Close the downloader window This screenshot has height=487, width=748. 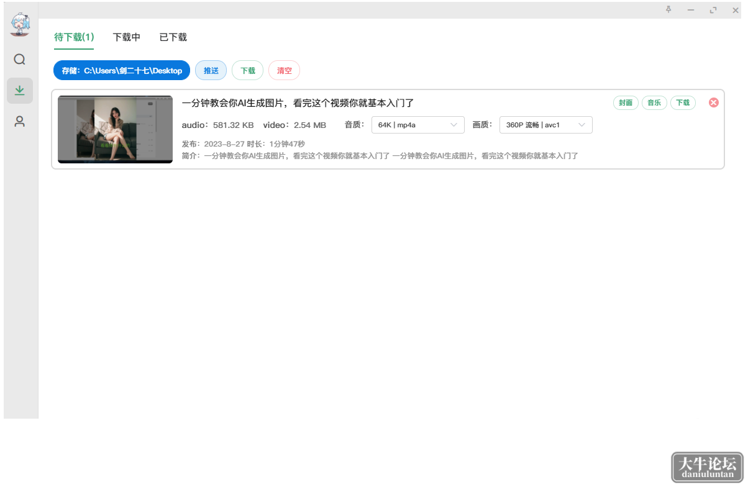point(736,10)
